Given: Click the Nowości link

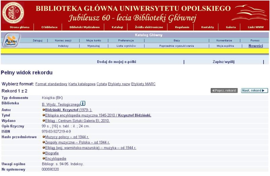Looking at the screenshot, I should [256, 46].
